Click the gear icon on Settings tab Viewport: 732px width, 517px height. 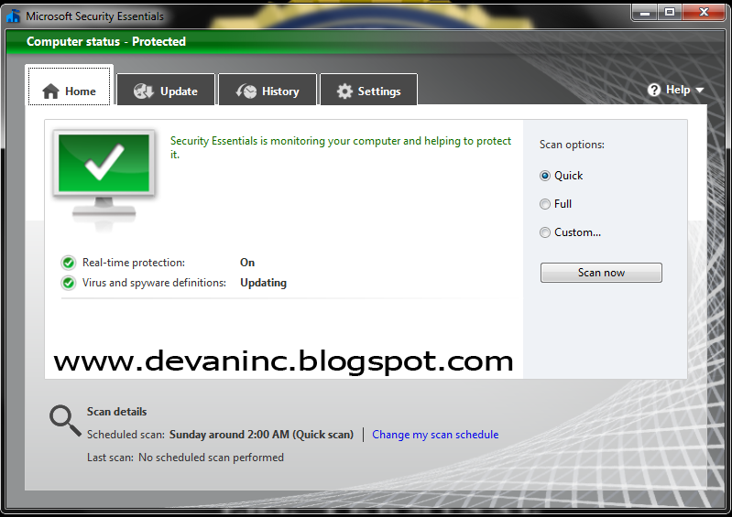pos(344,92)
